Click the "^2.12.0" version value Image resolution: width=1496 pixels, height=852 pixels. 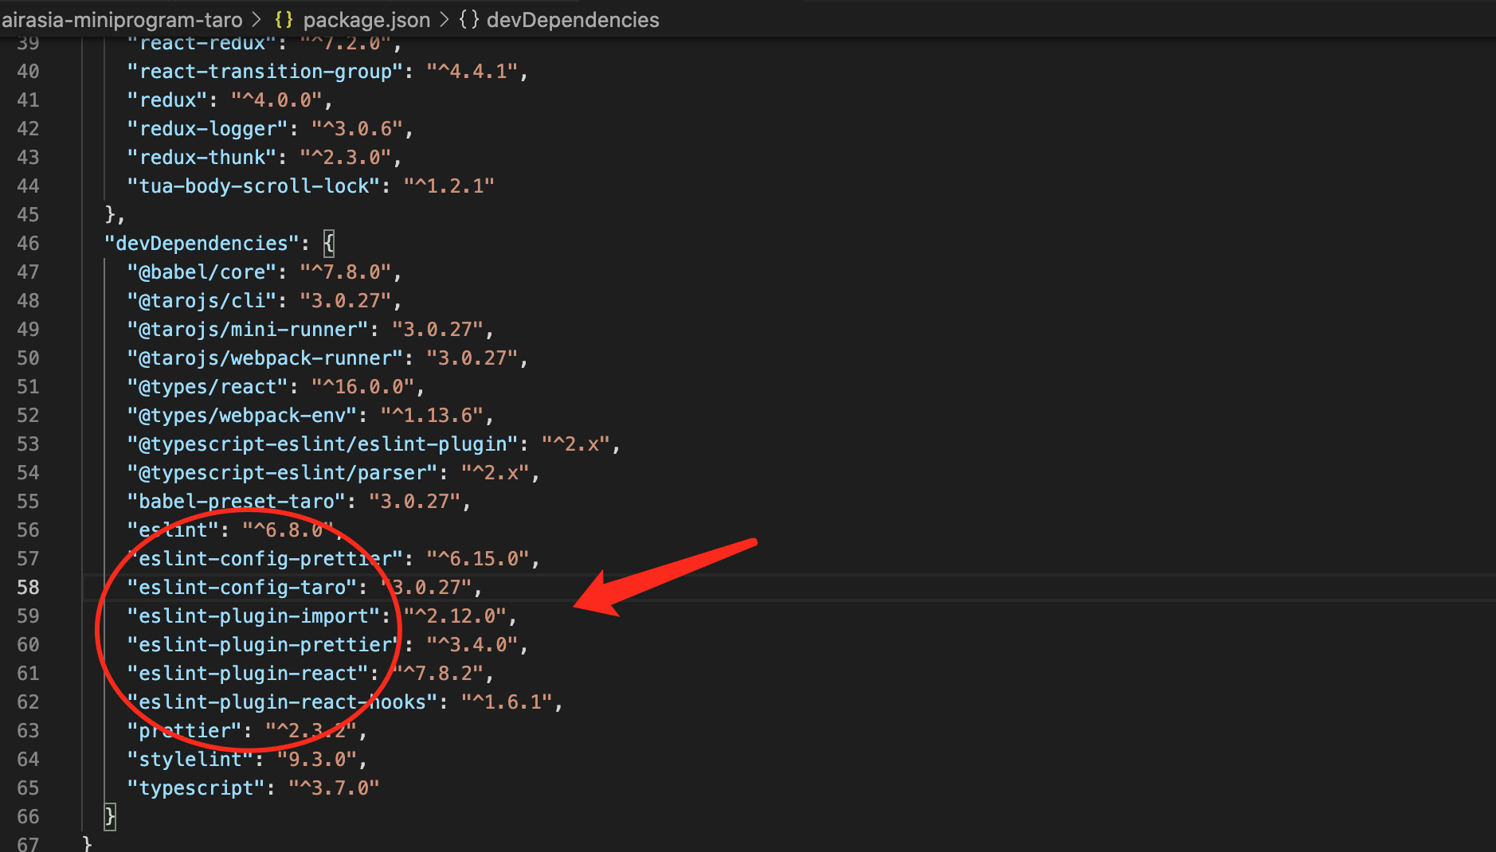(455, 616)
